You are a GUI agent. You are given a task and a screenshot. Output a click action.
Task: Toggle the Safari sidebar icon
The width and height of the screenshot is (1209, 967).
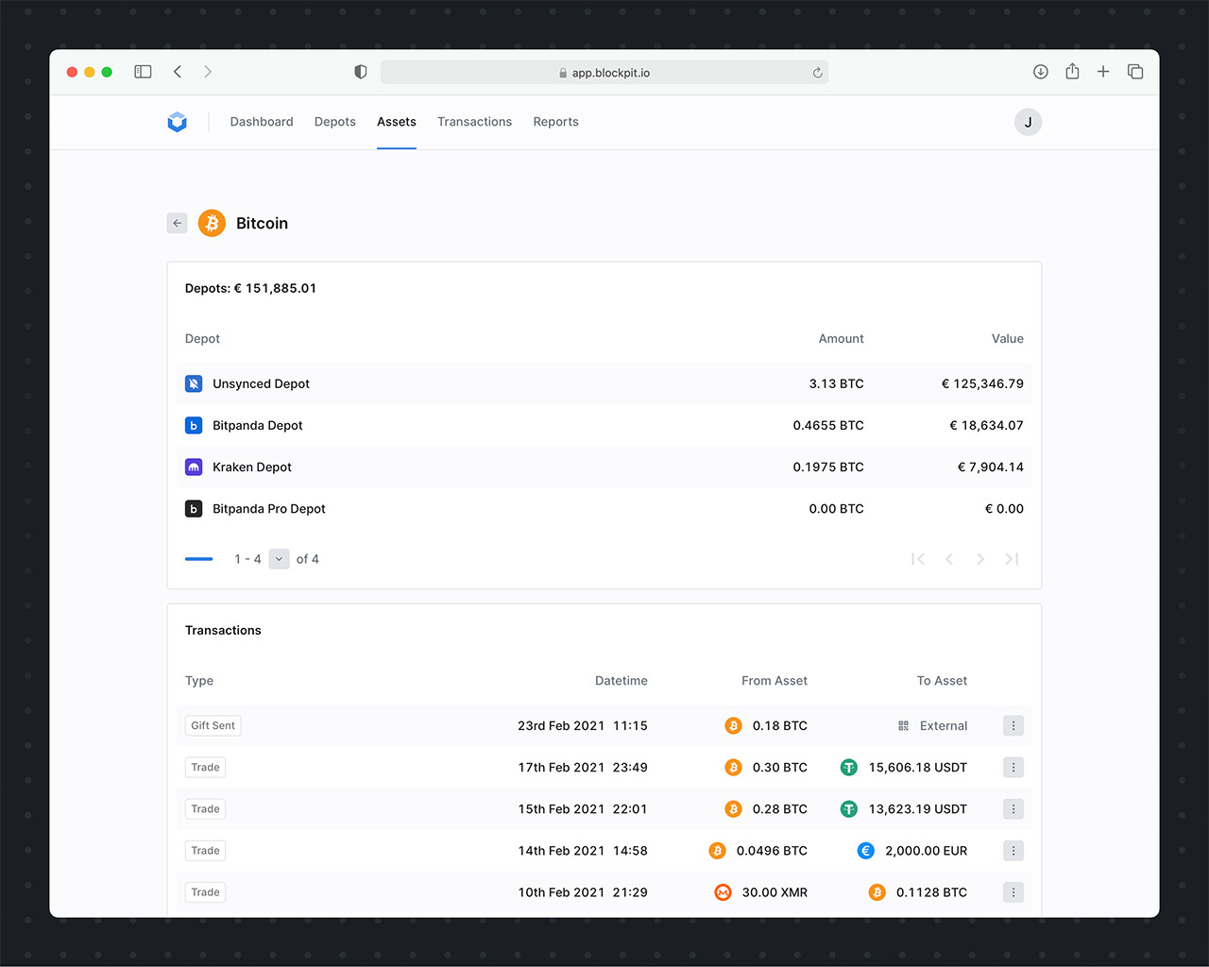click(143, 72)
